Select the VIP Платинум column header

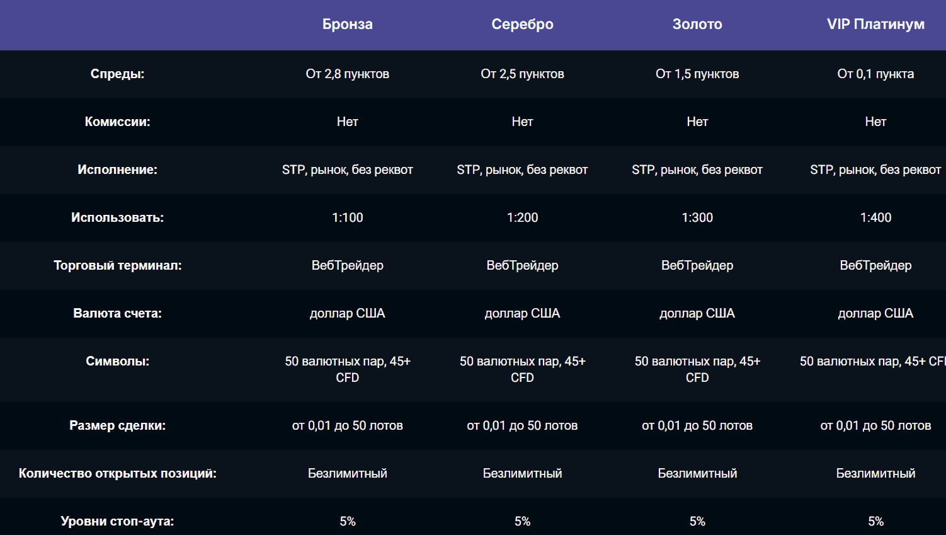point(875,25)
